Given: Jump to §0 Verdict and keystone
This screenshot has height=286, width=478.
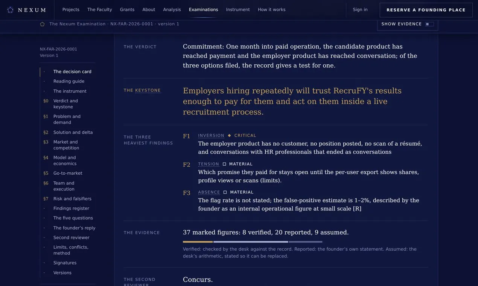Looking at the screenshot, I should pyautogui.click(x=65, y=104).
